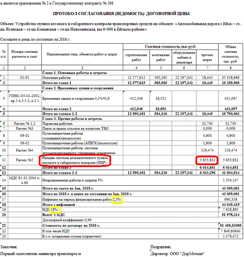
Task: Select 'В том числе НДС' row label
Action: pyautogui.click(x=56, y=231)
